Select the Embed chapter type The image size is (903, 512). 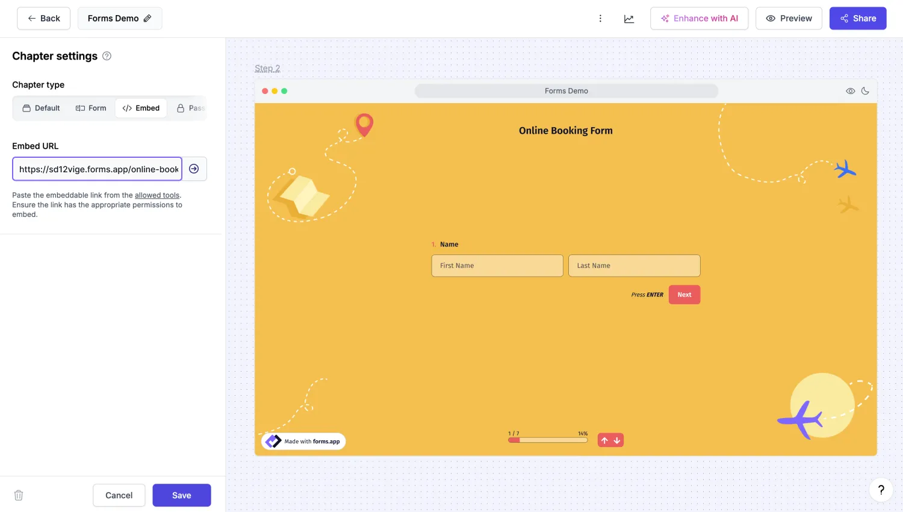[141, 108]
